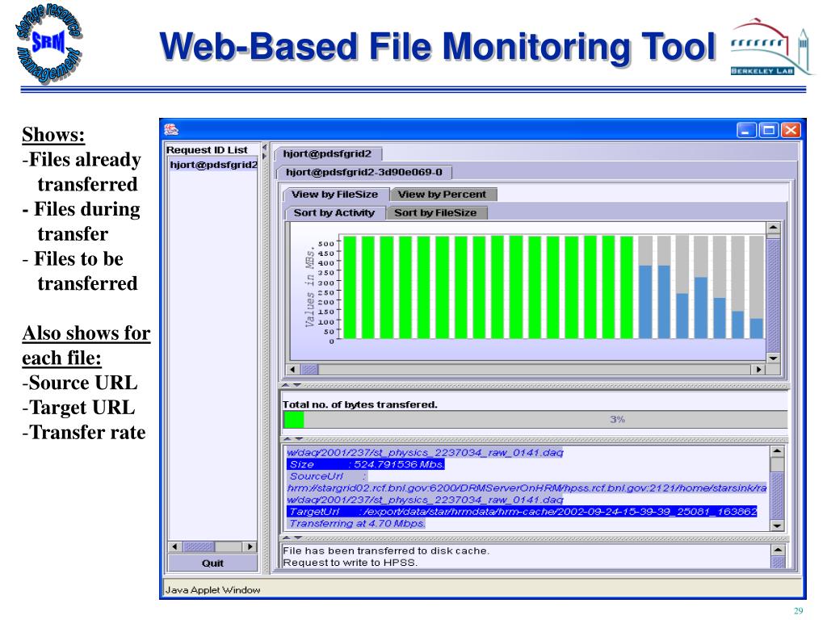Click the hrm://stargrid02.rcf.bnl.gov source URL line

527,488
